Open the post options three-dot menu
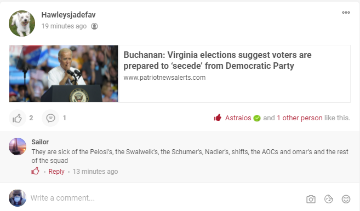Image resolution: width=360 pixels, height=211 pixels. click(346, 13)
